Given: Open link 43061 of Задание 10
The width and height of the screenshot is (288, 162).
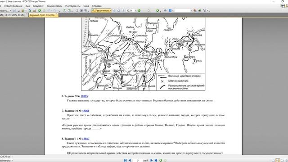Looking at the screenshot, I should 85,111.
